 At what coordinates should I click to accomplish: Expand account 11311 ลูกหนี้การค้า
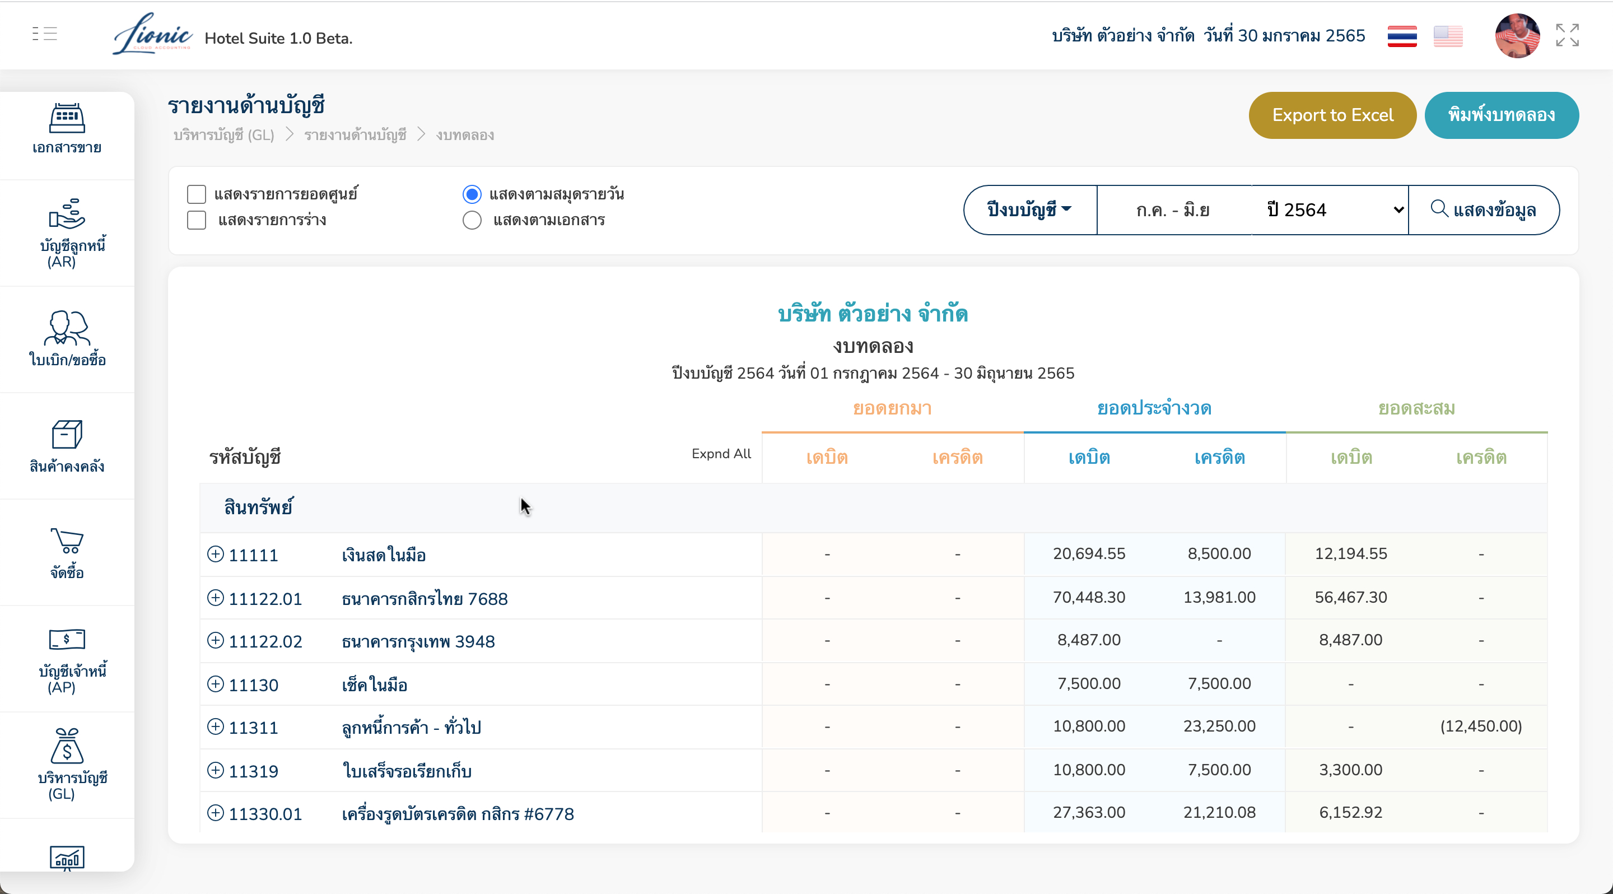pyautogui.click(x=216, y=726)
